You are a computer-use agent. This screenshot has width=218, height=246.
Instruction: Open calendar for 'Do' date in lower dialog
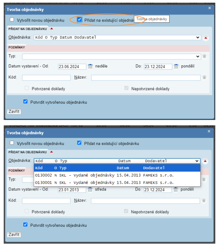pos(176,190)
